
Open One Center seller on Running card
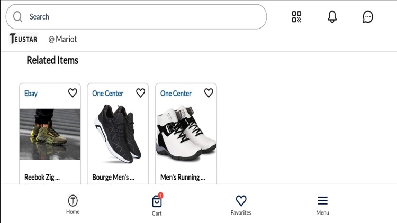(176, 94)
